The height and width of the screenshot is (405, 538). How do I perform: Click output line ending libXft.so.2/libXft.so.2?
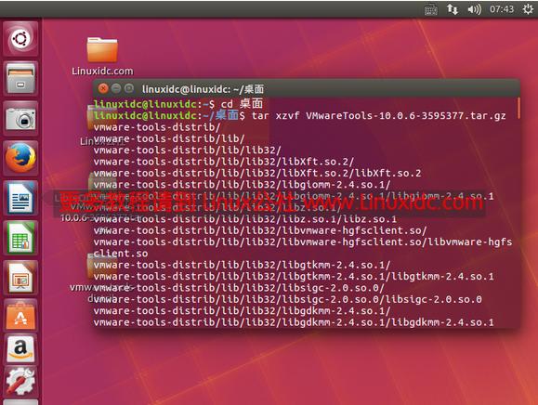pyautogui.click(x=257, y=173)
